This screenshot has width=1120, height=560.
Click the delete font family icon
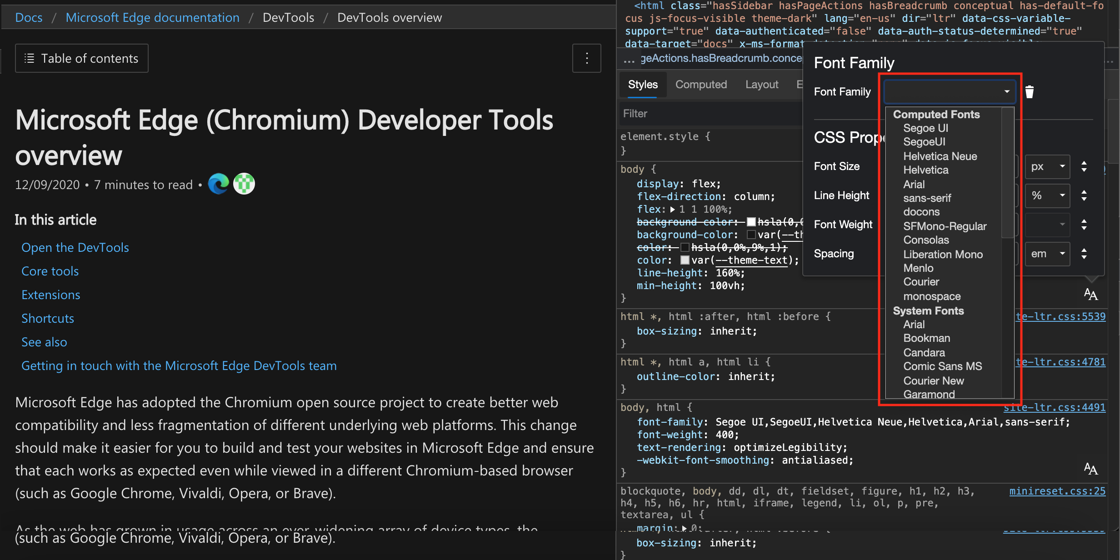pos(1030,91)
